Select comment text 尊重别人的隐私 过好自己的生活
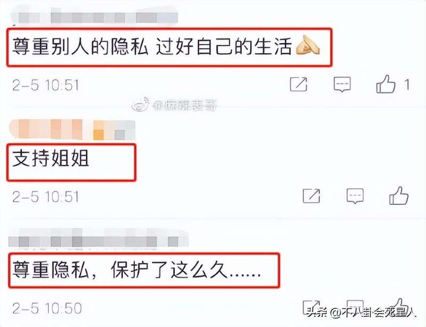This screenshot has width=426, height=327. click(166, 47)
